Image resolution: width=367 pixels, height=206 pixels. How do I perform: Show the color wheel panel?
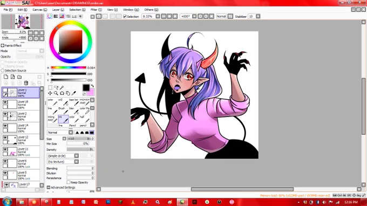[x=50, y=16]
